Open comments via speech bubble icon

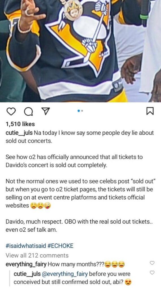[x=28, y=112]
